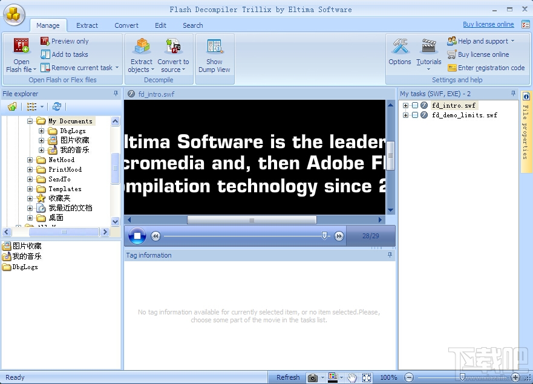The image size is (533, 384).
Task: Stop the movie playback
Action: tap(137, 236)
